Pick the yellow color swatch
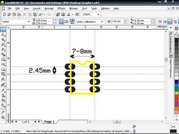This screenshot has width=179, height=134. pyautogui.click(x=176, y=93)
